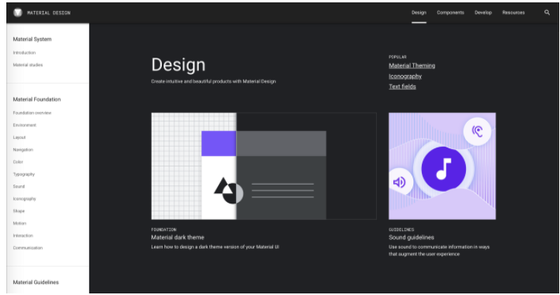Screen dimensions: 560x295
Task: Open Introduction in the sidebar
Action: point(24,53)
